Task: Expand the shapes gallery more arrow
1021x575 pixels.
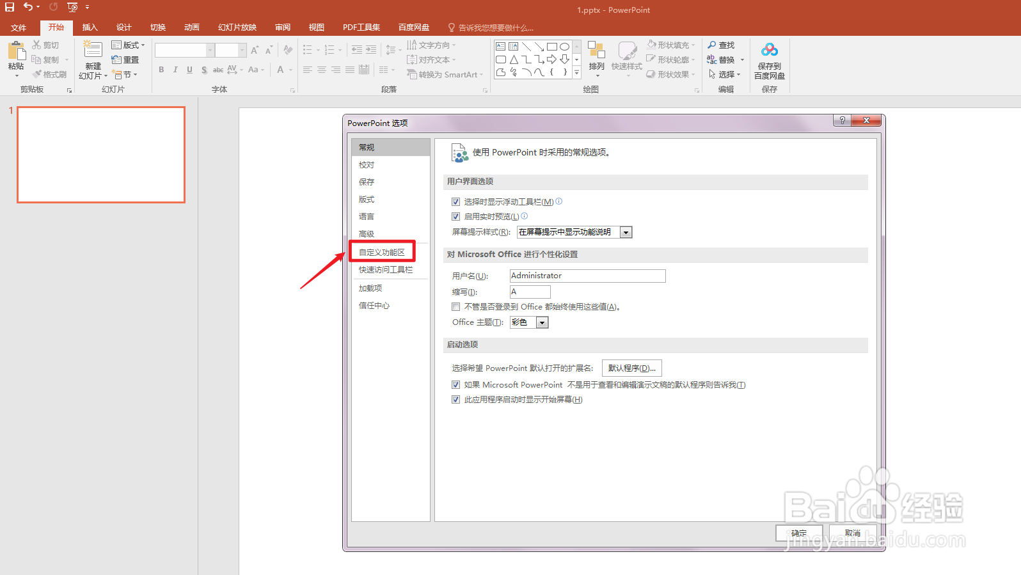Action: pyautogui.click(x=577, y=73)
